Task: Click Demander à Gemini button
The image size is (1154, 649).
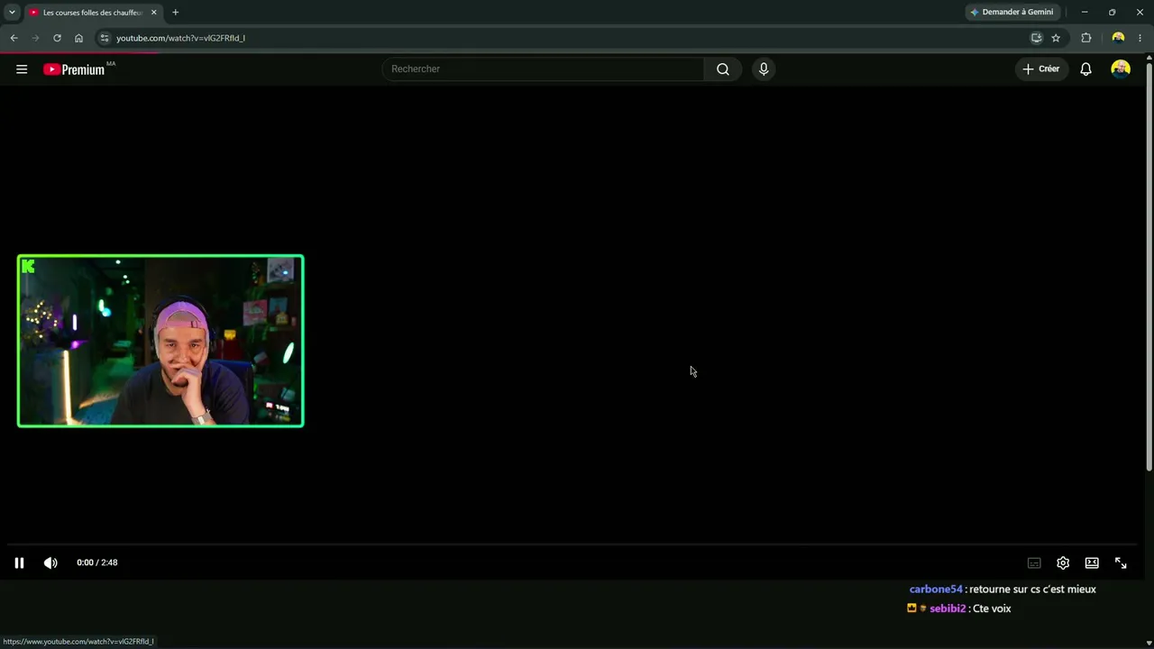Action: click(1012, 12)
